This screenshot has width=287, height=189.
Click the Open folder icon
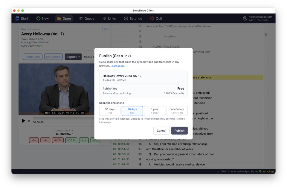59,19
